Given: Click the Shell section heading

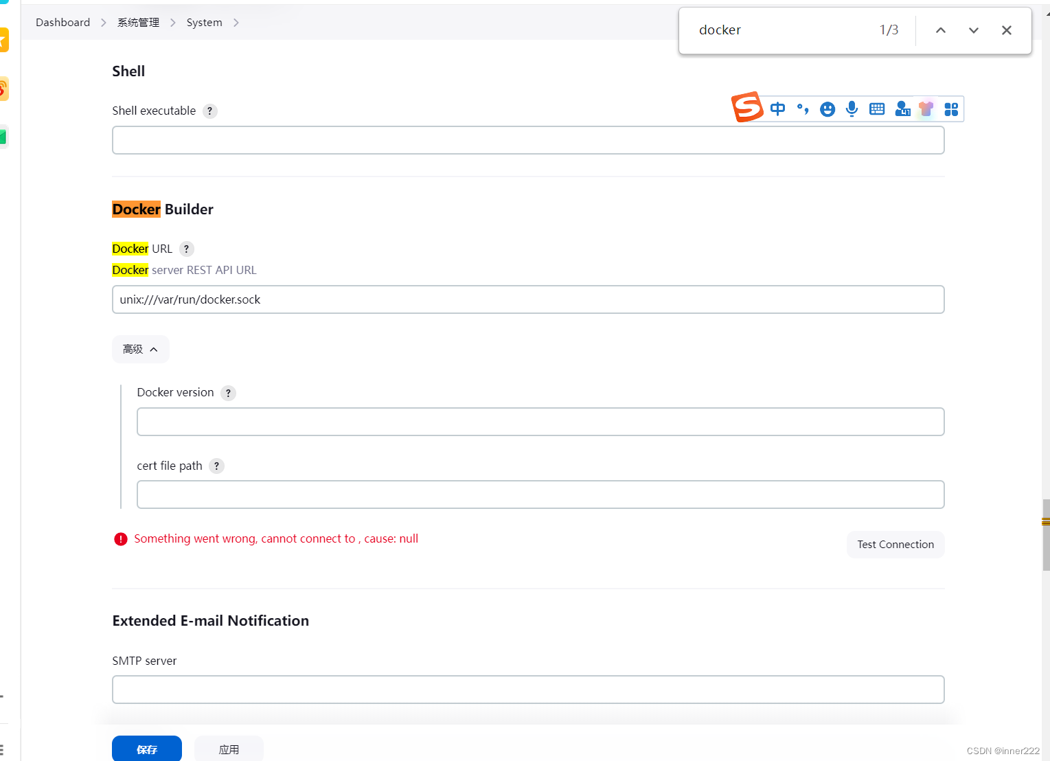Looking at the screenshot, I should (128, 71).
